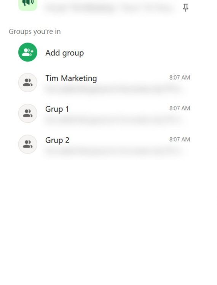Viewport: 217px width, 285px height.
Task: Open the Grup 1 group avatar
Action: point(28,113)
